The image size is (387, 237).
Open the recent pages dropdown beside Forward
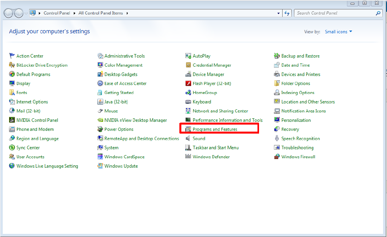coord(26,13)
